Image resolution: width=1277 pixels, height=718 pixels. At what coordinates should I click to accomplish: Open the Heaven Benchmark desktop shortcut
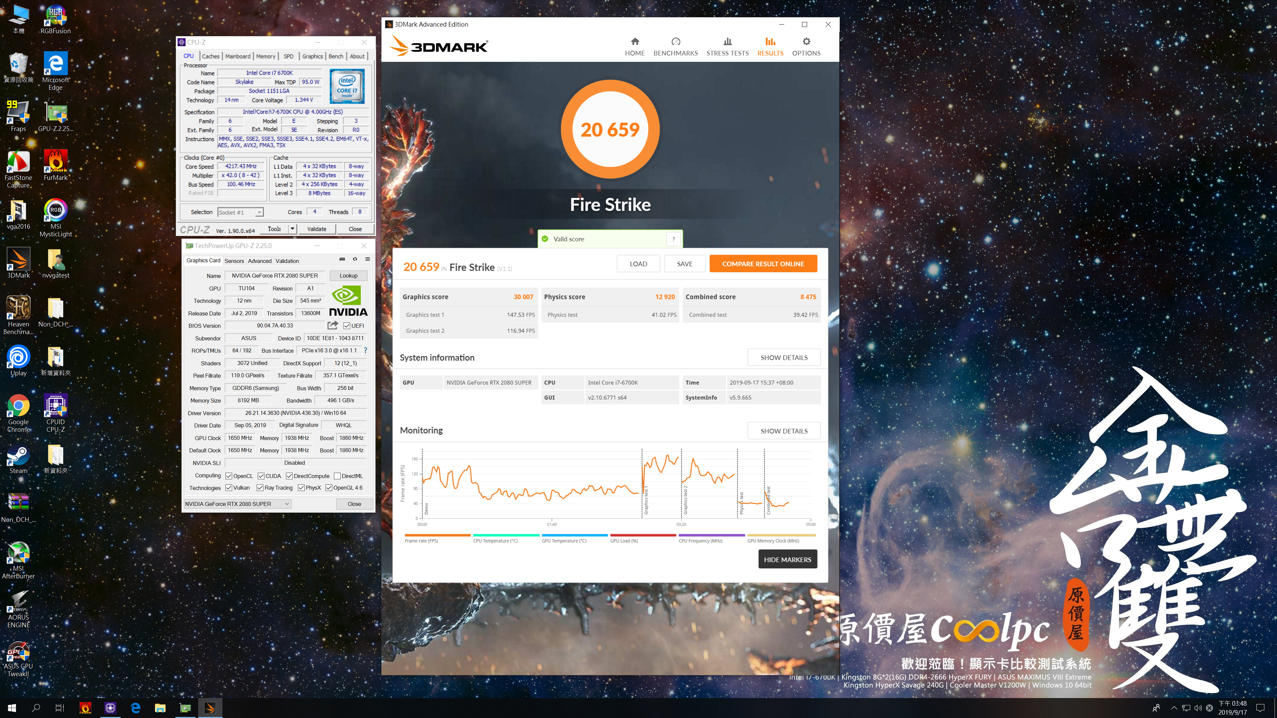pos(18,315)
